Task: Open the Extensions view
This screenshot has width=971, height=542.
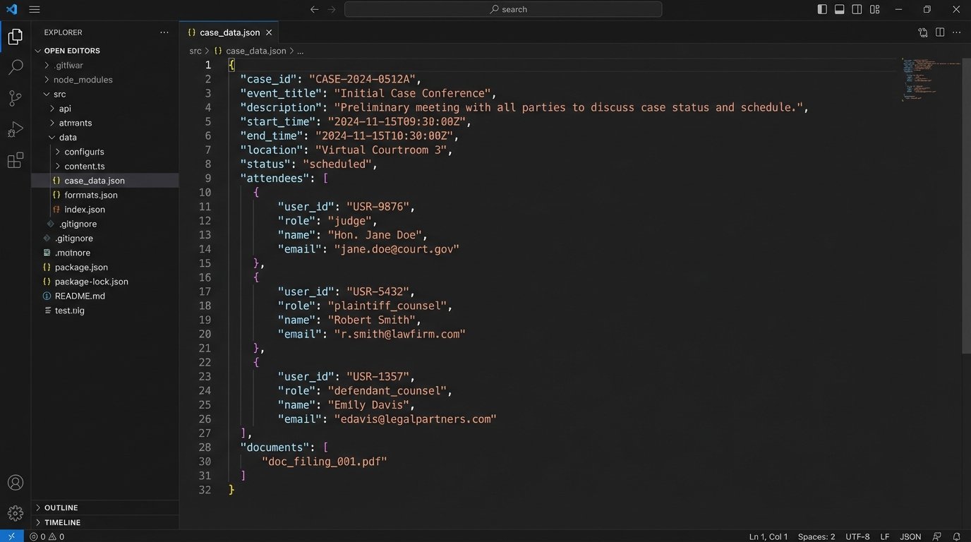Action: tap(15, 161)
